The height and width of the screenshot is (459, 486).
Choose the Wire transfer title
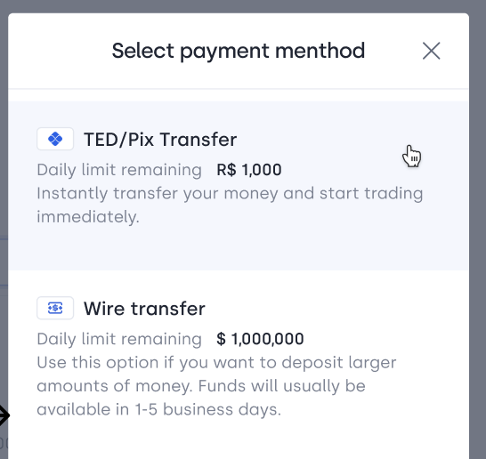pyautogui.click(x=144, y=309)
